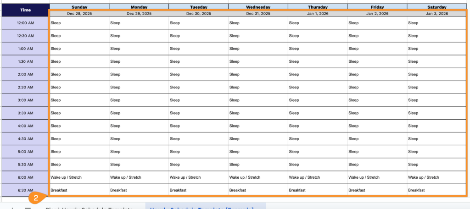470x209 pixels.
Task: Select the Hourly Schedule Template Example tab
Action: coord(202,208)
